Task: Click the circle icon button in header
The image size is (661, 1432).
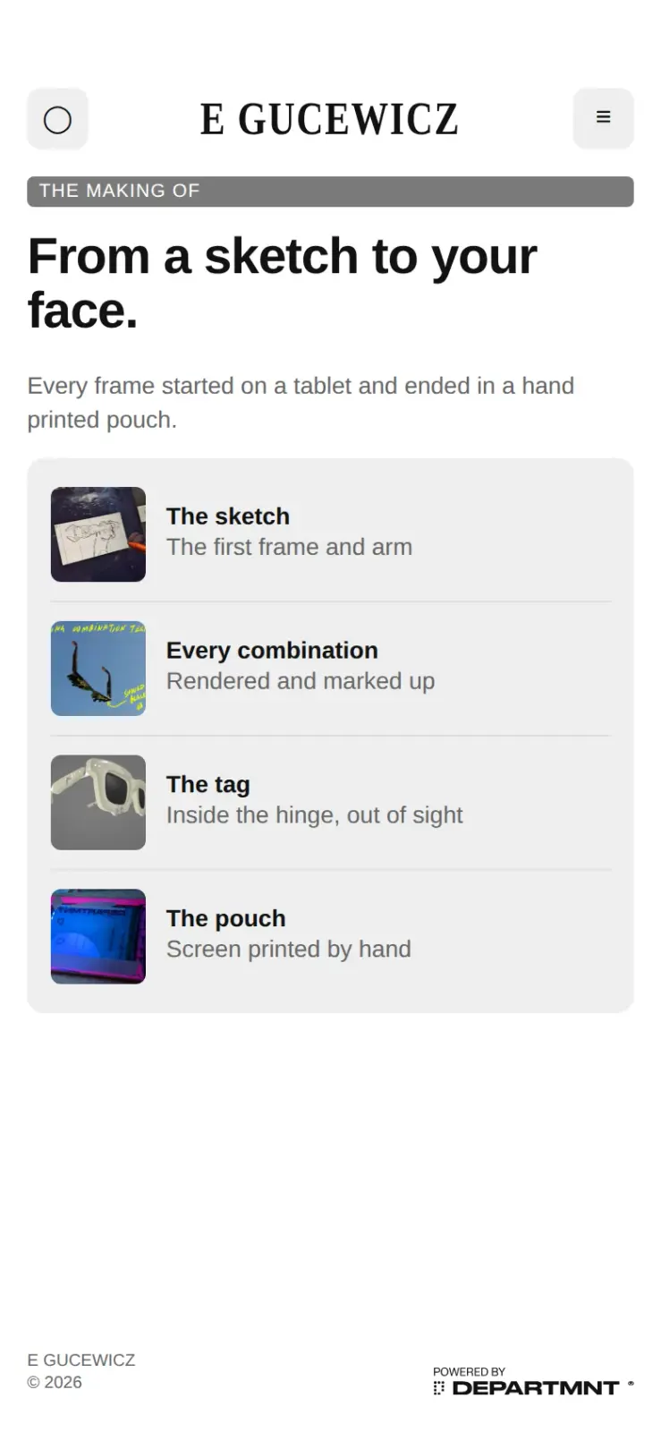Action: (x=57, y=119)
